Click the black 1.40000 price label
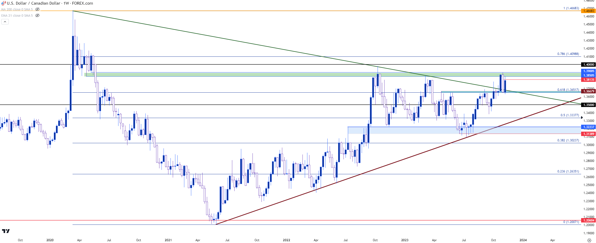596x243 pixels. [x=588, y=64]
